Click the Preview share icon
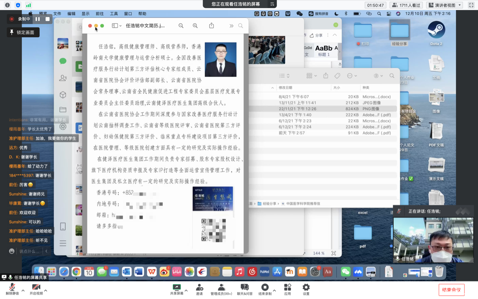The height and width of the screenshot is (299, 478). tap(212, 26)
